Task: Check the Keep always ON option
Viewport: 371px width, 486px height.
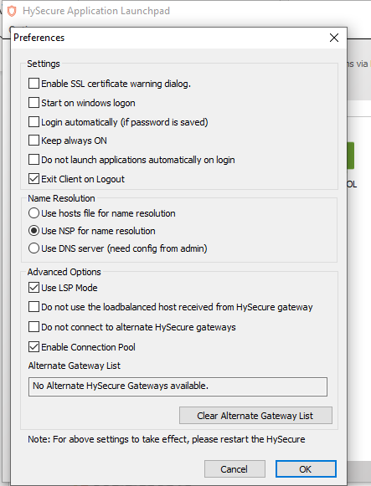Action: tap(33, 141)
